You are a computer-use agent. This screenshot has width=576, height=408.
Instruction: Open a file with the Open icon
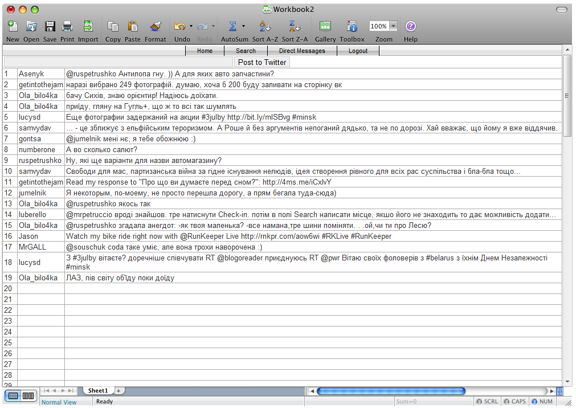coord(31,26)
